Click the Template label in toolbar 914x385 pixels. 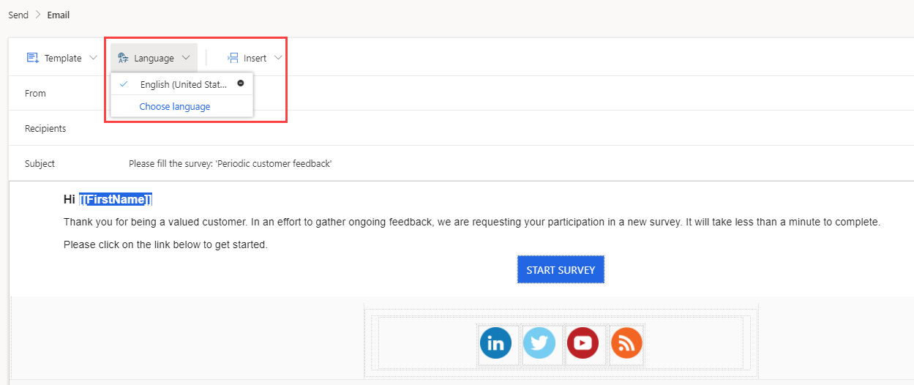tap(63, 58)
